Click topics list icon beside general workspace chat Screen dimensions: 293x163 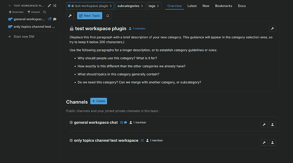(x=121, y=122)
